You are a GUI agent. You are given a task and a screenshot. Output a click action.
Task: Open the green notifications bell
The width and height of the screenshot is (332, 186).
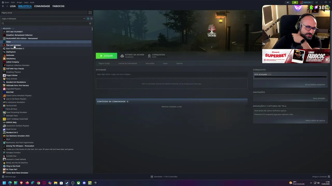(295, 2)
